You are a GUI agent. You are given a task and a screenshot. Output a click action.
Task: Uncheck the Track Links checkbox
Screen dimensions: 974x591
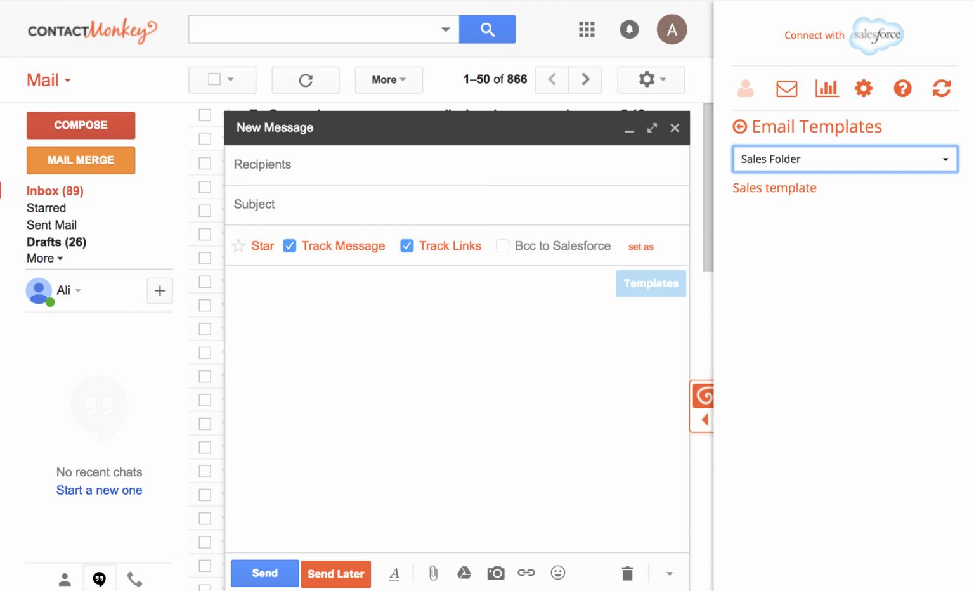(x=407, y=245)
